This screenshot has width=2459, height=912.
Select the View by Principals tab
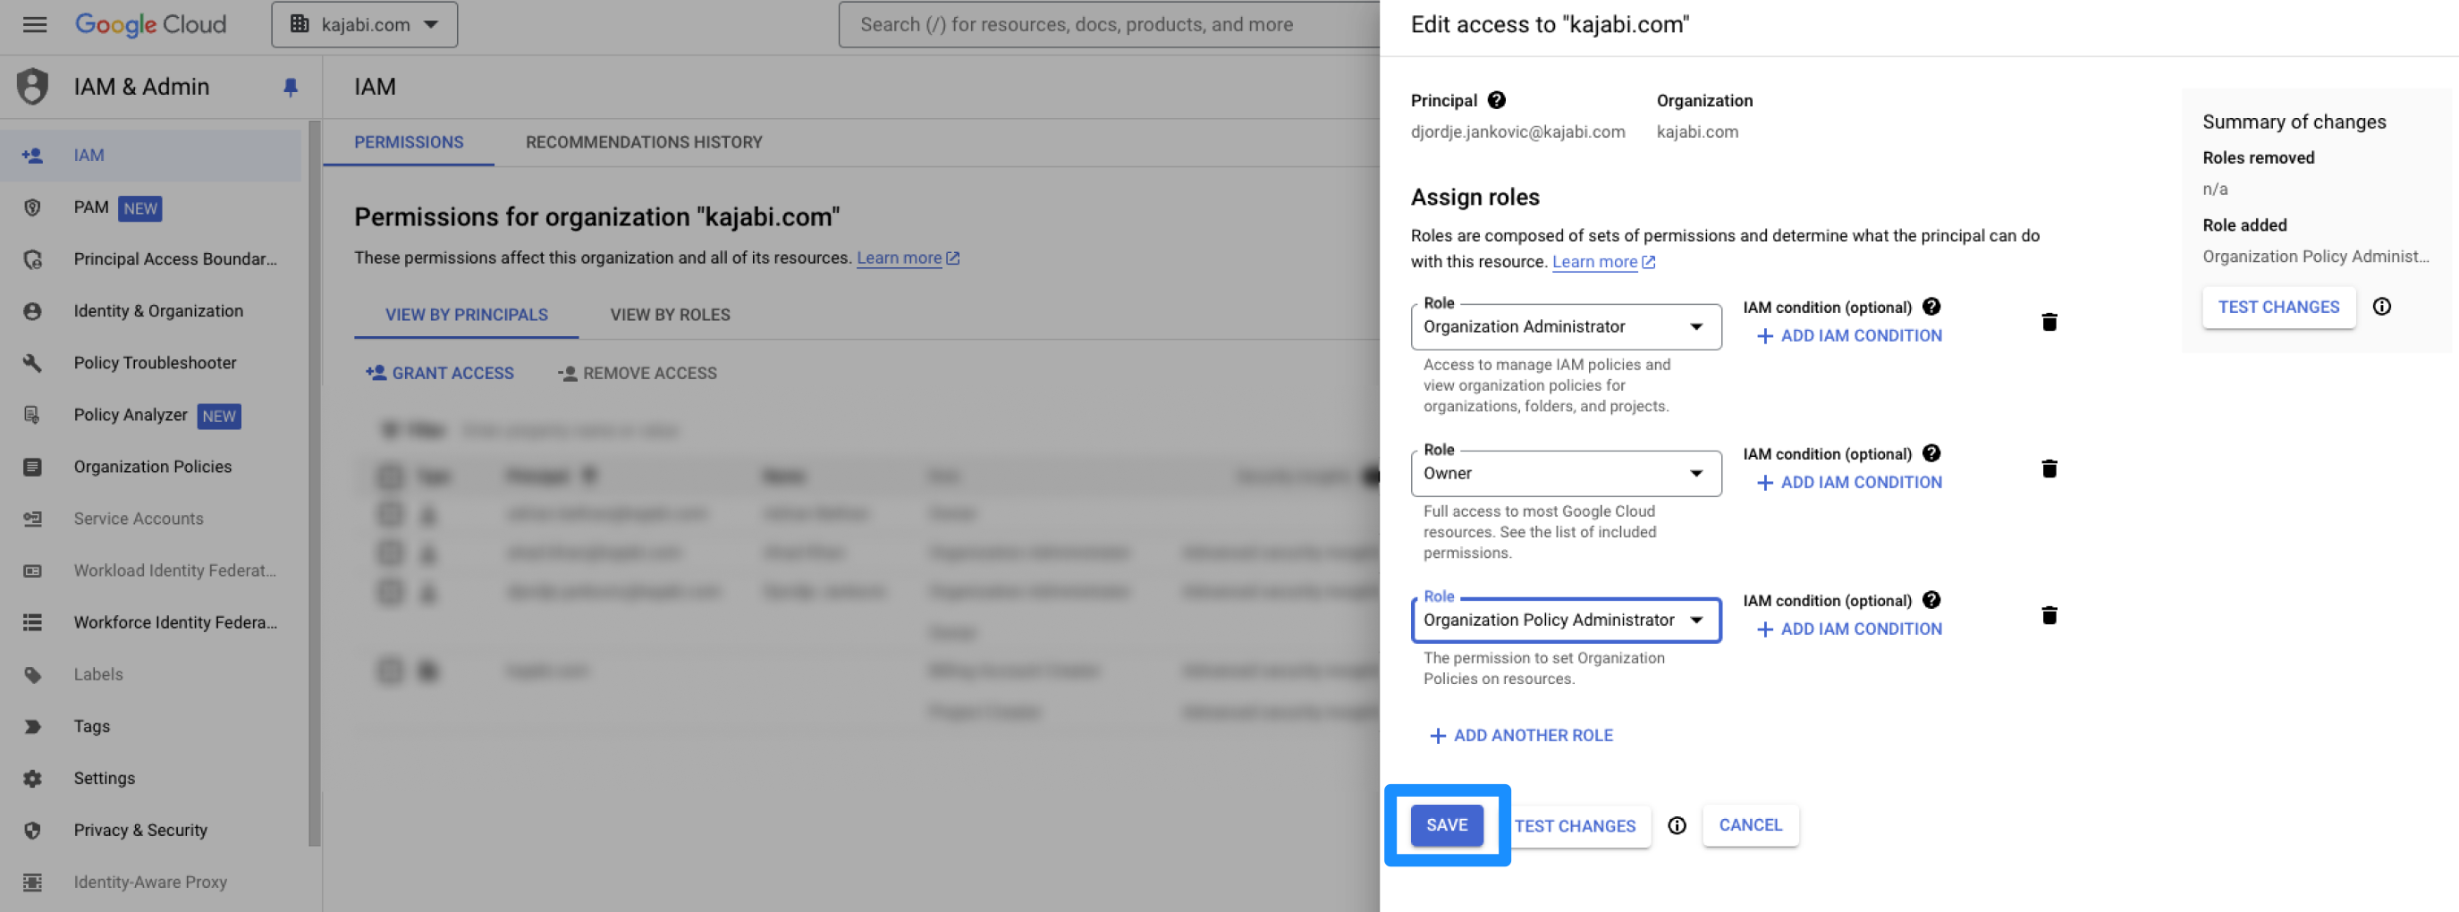click(466, 315)
